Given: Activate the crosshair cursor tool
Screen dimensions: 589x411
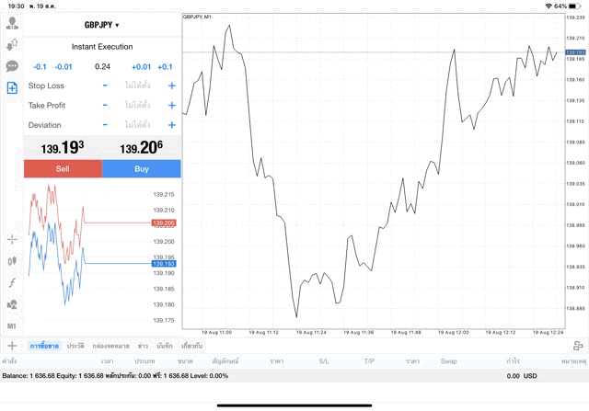Looking at the screenshot, I should click(12, 240).
